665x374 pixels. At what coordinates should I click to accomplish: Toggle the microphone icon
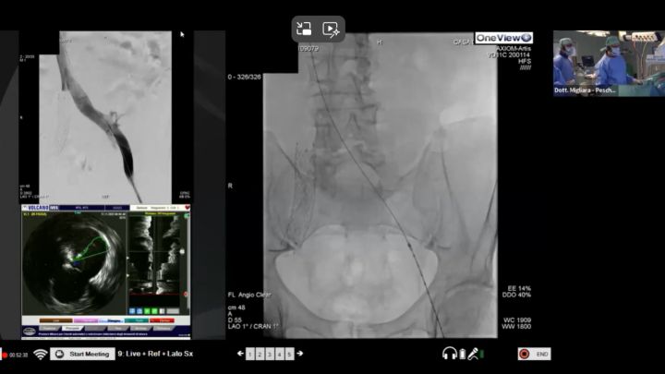(x=473, y=354)
